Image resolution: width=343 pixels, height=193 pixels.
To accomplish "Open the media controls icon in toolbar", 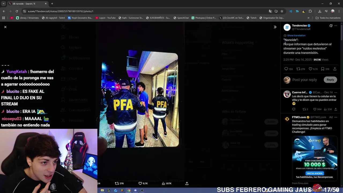I will point(326,11).
